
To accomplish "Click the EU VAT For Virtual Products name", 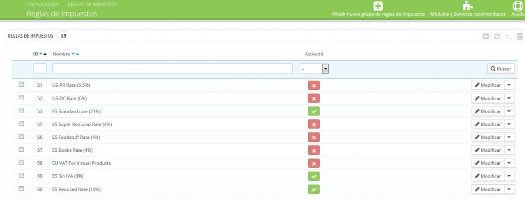I will [81, 163].
